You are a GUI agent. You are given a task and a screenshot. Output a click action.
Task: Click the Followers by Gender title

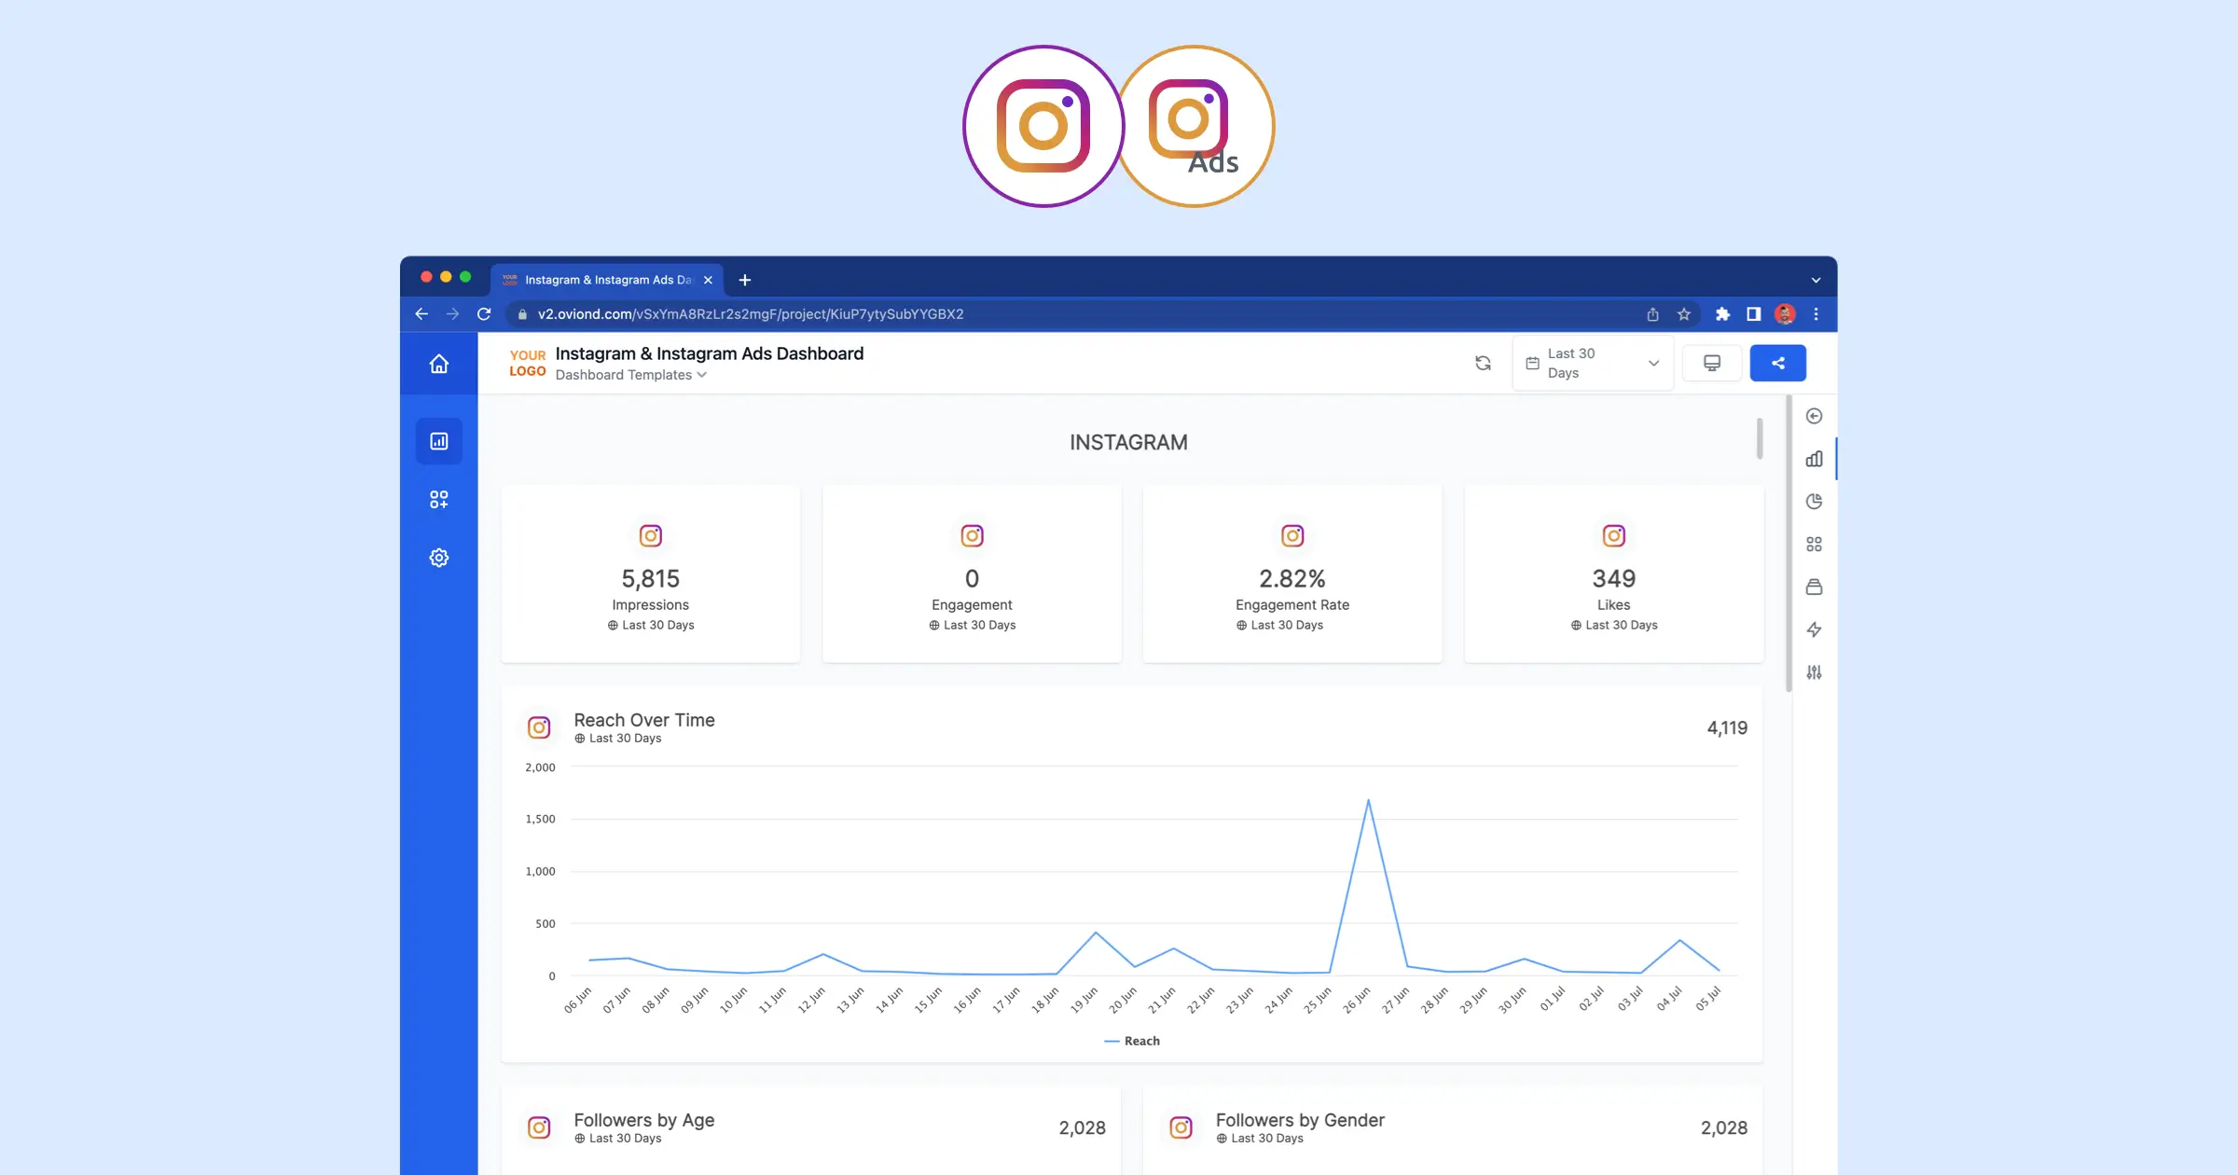pyautogui.click(x=1300, y=1120)
